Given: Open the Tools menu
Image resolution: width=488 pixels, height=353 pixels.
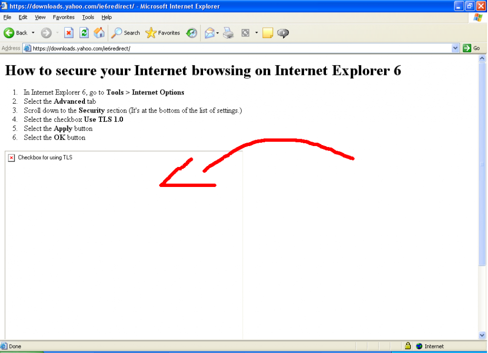Looking at the screenshot, I should tap(88, 17).
